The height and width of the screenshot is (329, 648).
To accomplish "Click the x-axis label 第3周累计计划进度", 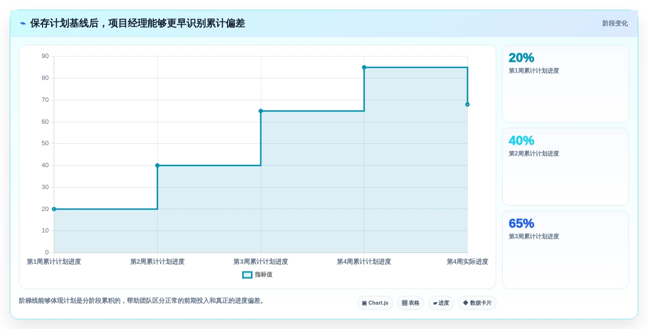I will pyautogui.click(x=261, y=262).
